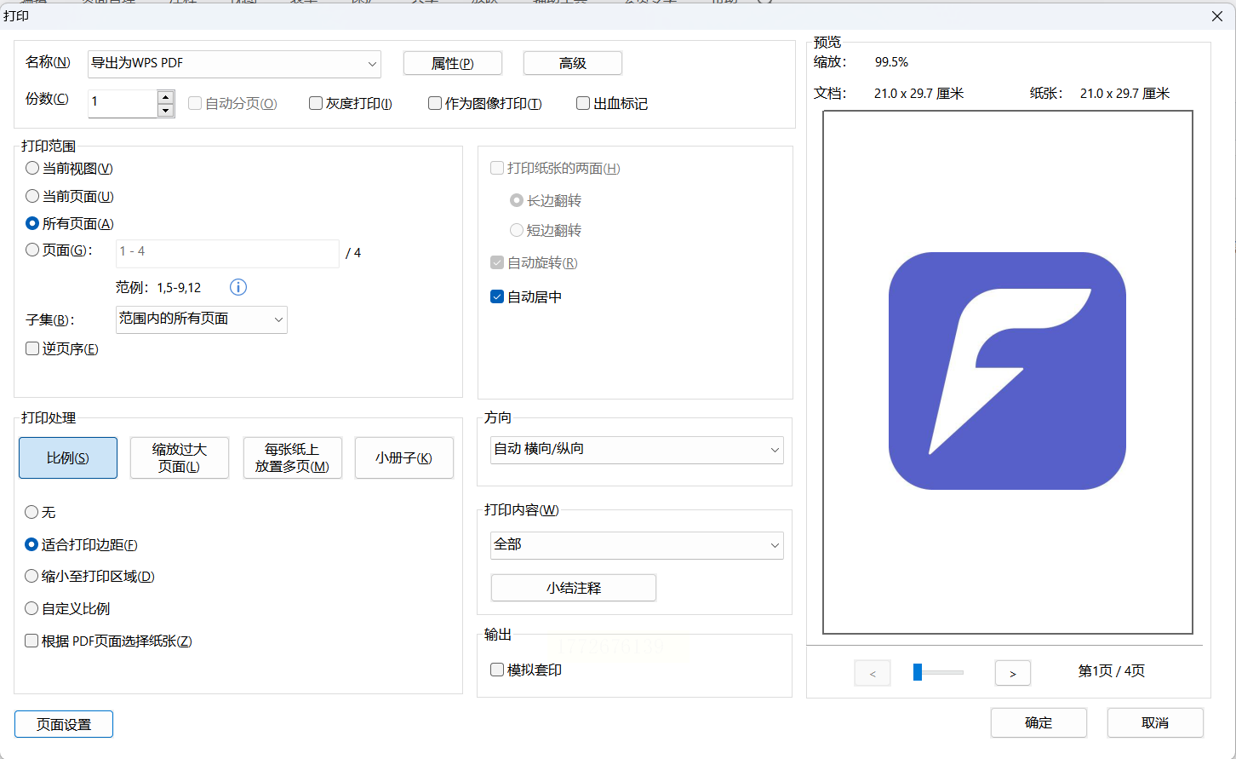Click the preview page slider

click(x=937, y=672)
